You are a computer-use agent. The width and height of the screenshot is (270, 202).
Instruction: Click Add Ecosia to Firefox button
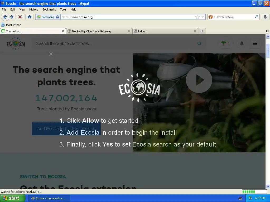66,128
